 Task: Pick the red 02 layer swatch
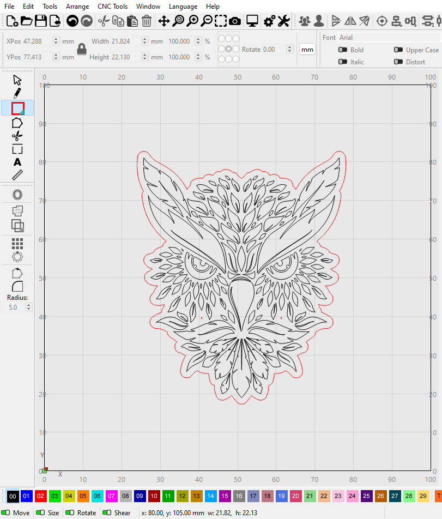40,496
